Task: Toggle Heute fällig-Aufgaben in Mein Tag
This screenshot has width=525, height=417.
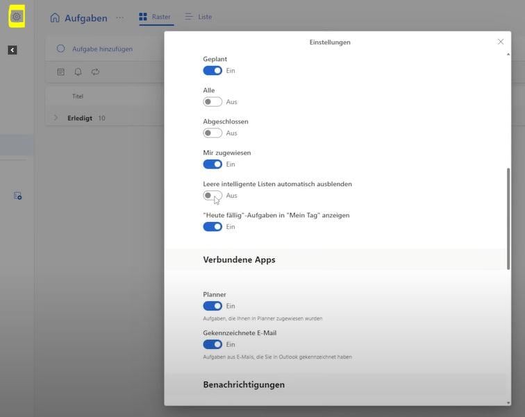Action: point(212,227)
